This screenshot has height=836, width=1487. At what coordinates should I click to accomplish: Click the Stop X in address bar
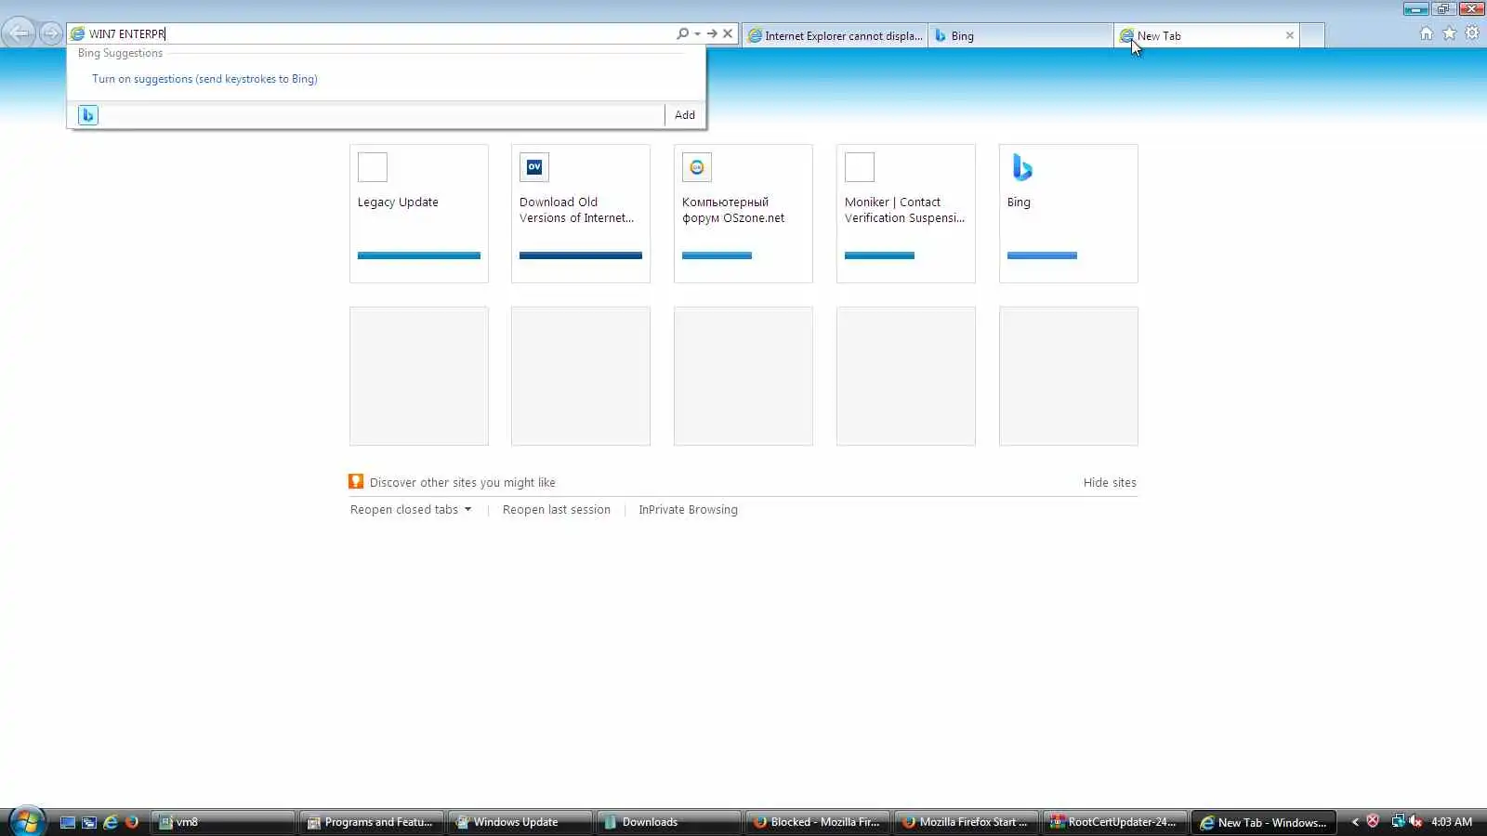[x=728, y=33]
